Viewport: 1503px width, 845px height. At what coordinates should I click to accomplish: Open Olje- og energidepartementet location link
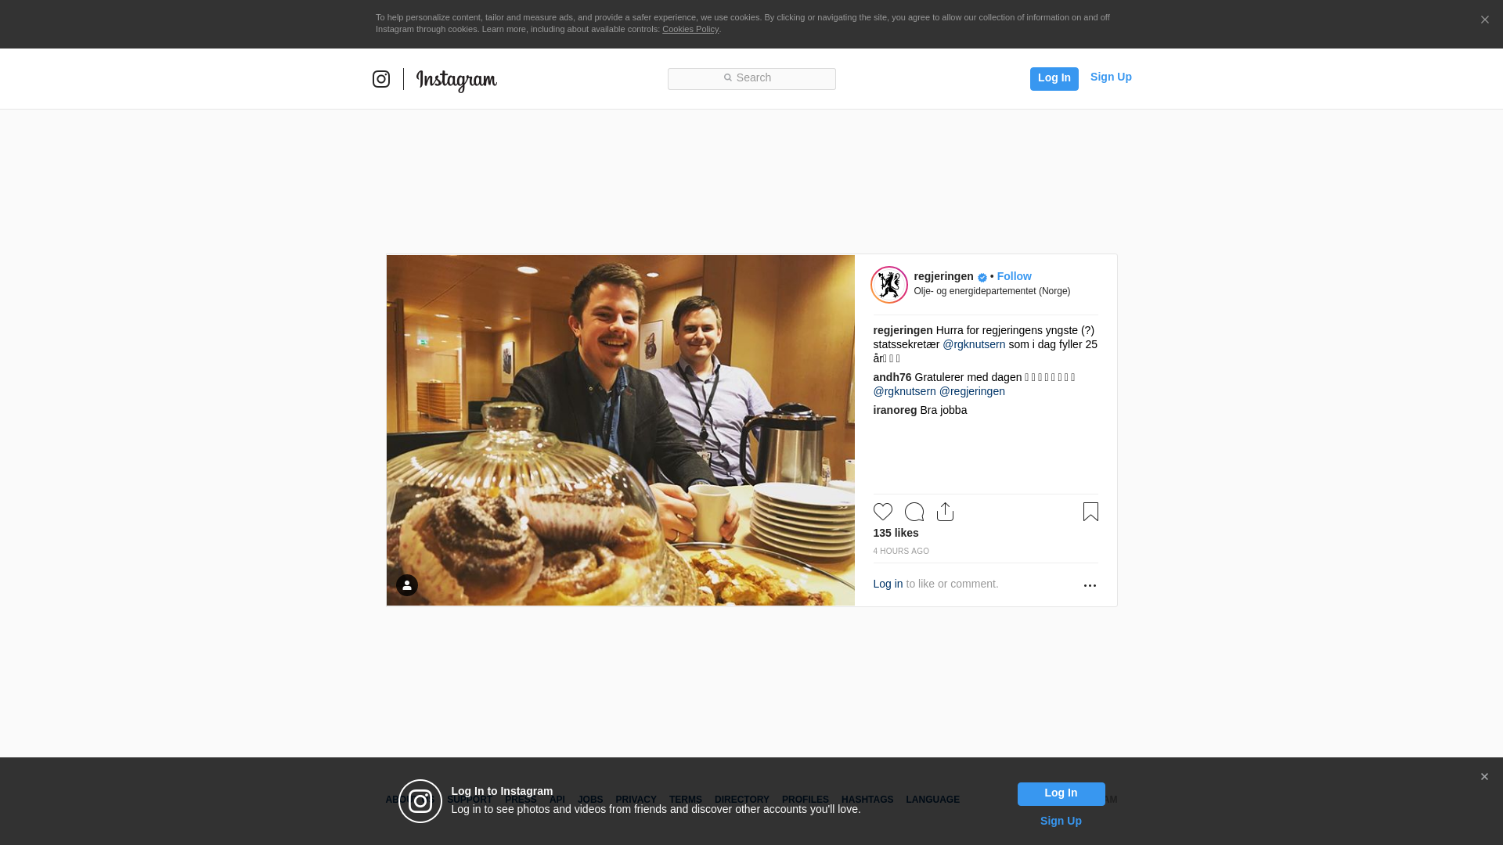point(991,291)
